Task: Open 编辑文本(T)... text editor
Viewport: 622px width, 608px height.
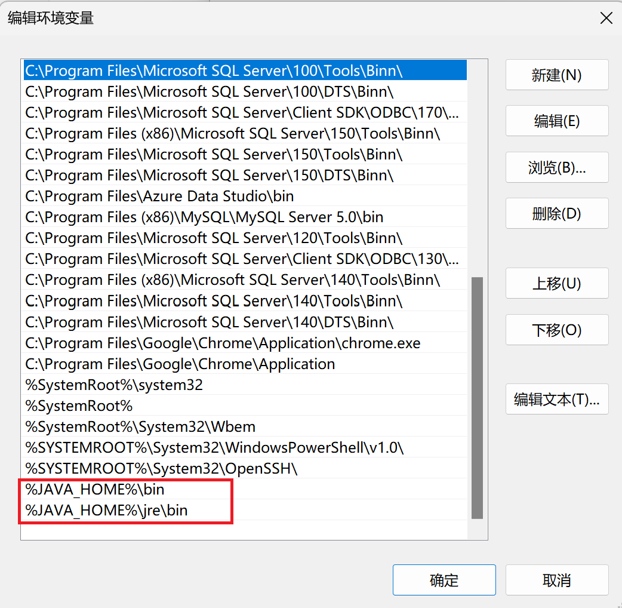Action: [x=557, y=399]
